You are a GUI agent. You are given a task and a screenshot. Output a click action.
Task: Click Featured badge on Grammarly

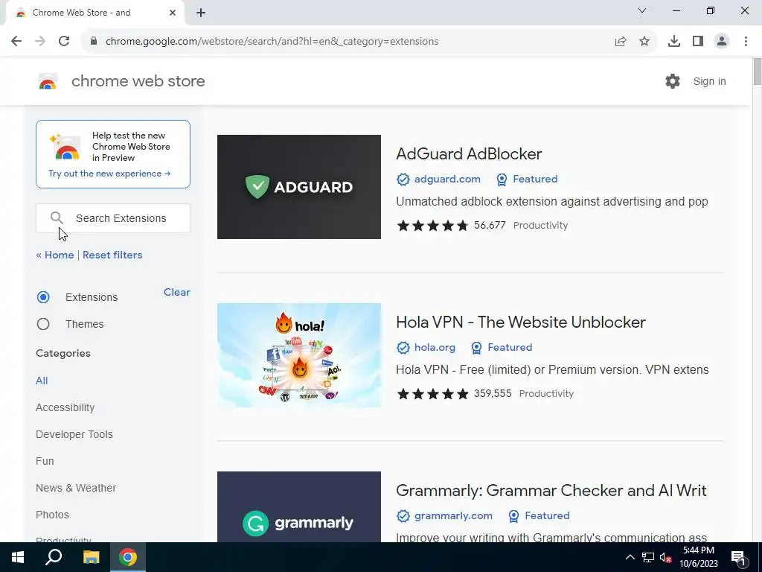coord(539,516)
